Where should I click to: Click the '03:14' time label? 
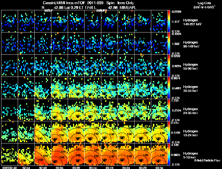(x=93, y=168)
